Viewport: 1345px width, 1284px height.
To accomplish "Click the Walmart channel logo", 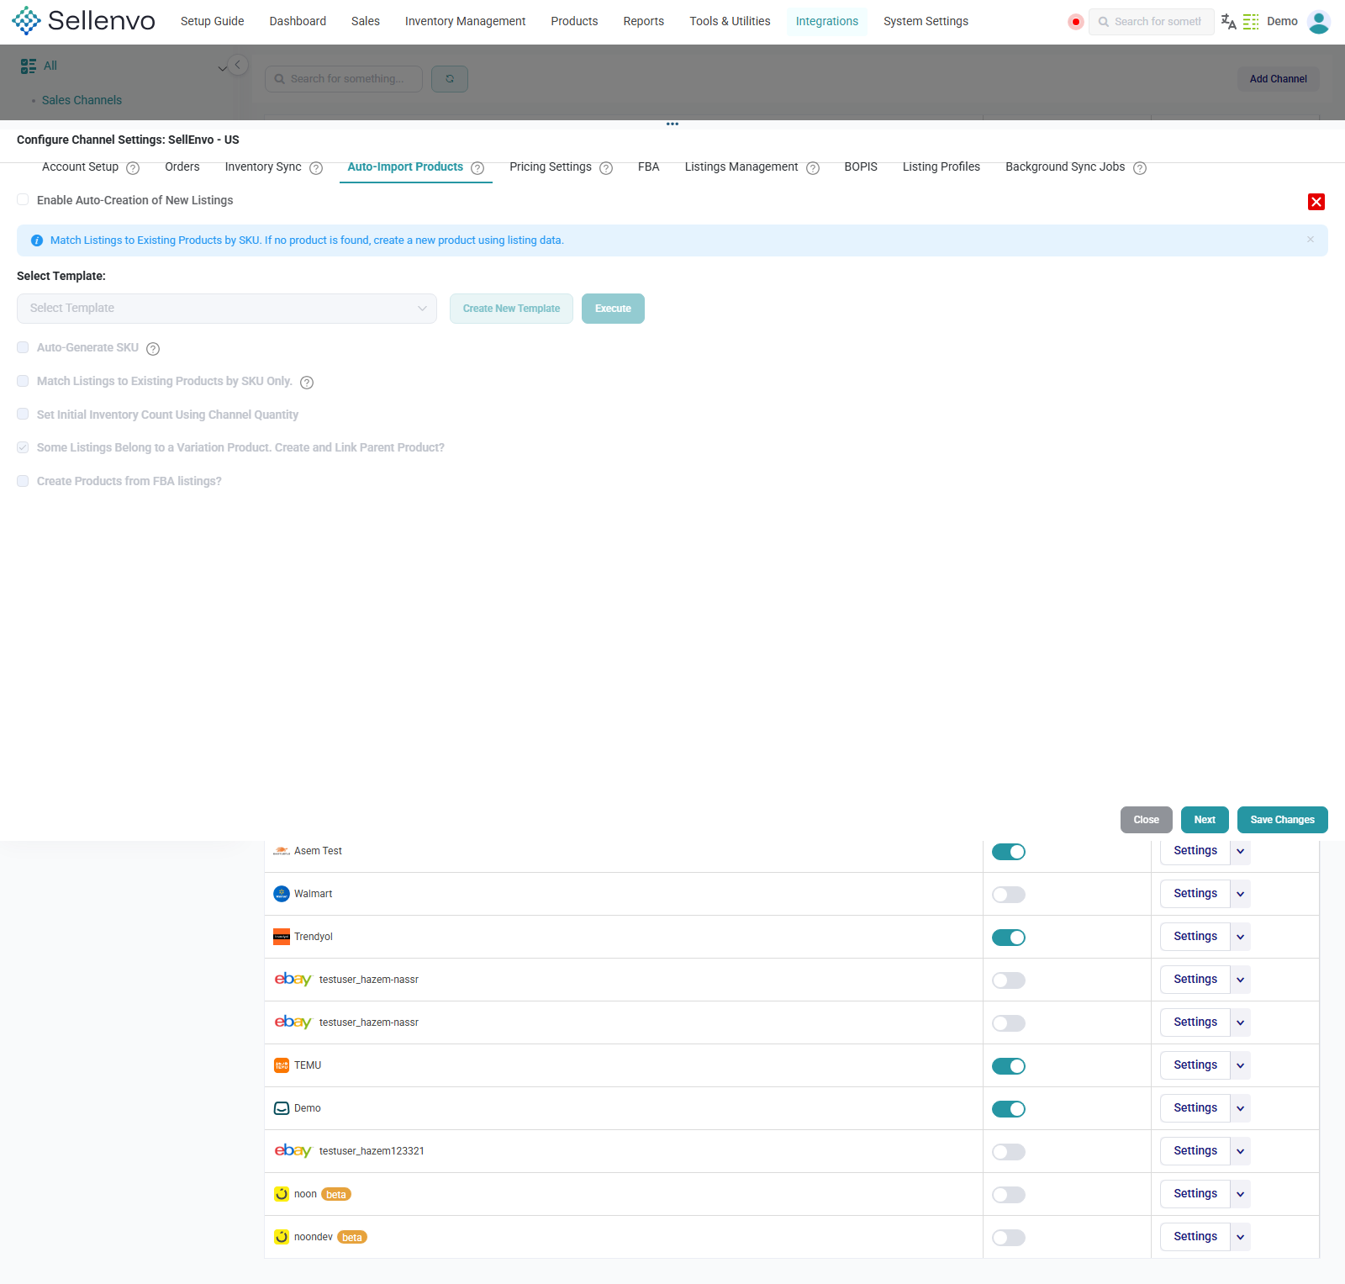I will [x=282, y=894].
